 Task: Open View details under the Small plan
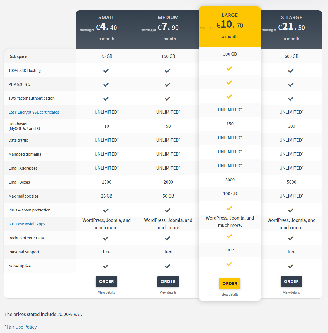pyautogui.click(x=106, y=292)
